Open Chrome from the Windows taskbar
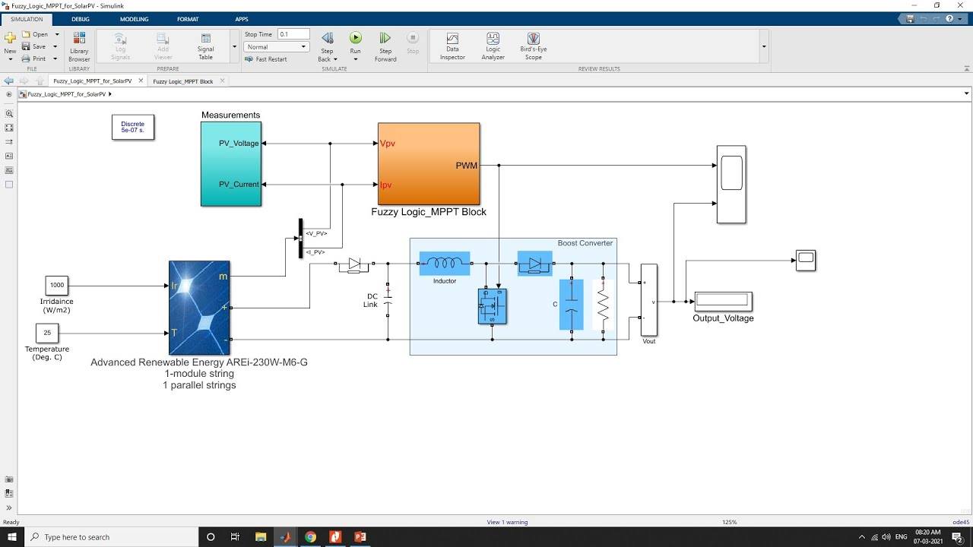 (x=310, y=537)
